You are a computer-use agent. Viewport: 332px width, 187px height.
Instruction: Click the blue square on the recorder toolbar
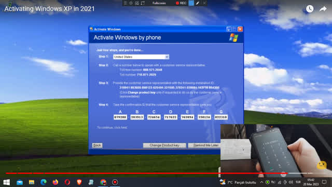click(x=191, y=3)
